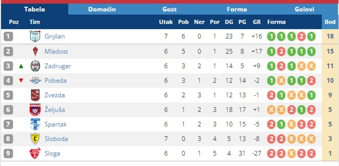Click the Pobeda team logo
Viewport: 339px width, 166px height.
[x=35, y=80]
